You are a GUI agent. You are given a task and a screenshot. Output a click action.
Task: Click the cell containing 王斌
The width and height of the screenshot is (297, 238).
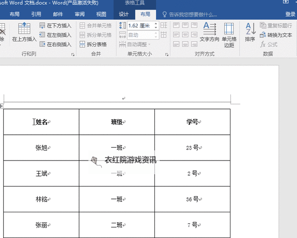tap(41, 173)
